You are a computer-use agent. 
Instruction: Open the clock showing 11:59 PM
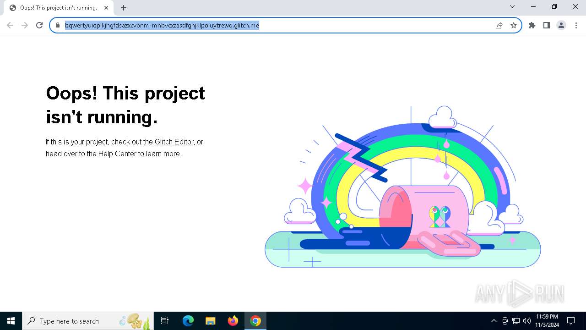(x=547, y=321)
